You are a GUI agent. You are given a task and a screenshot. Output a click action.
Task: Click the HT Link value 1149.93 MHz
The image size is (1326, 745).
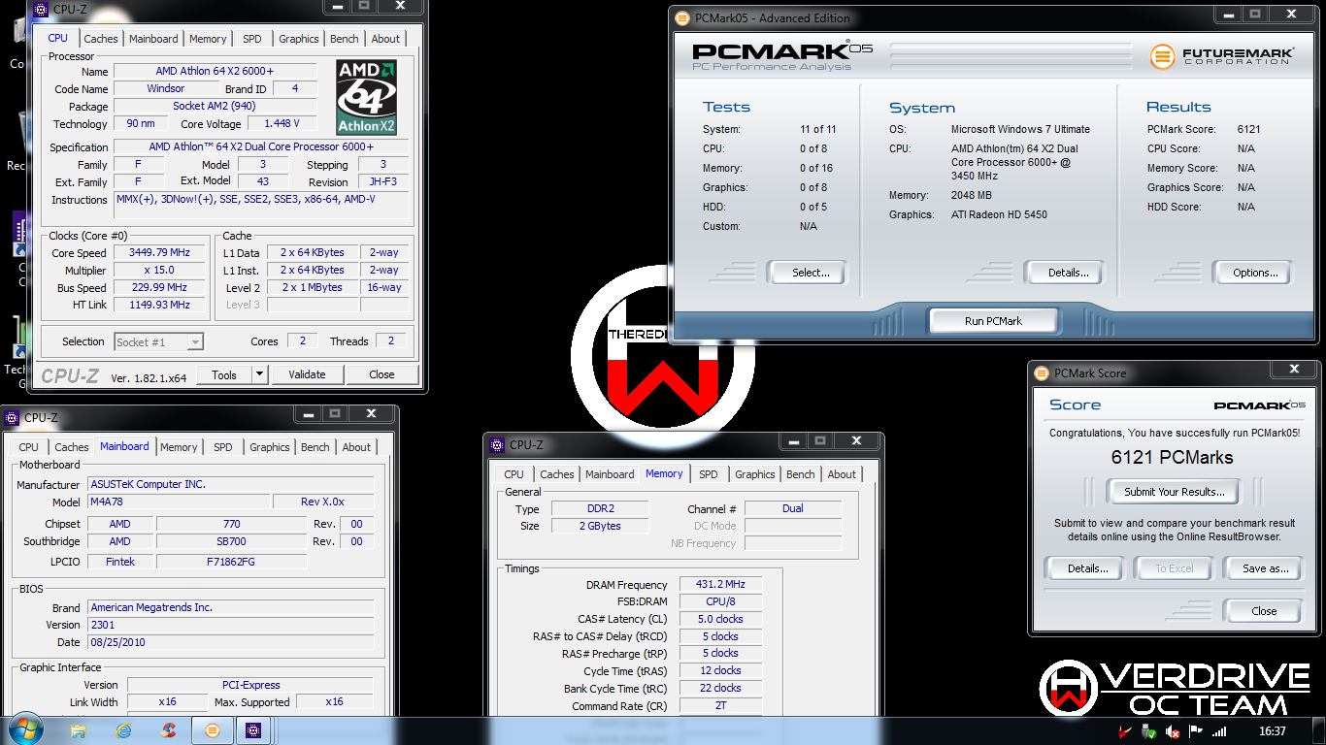(x=159, y=305)
